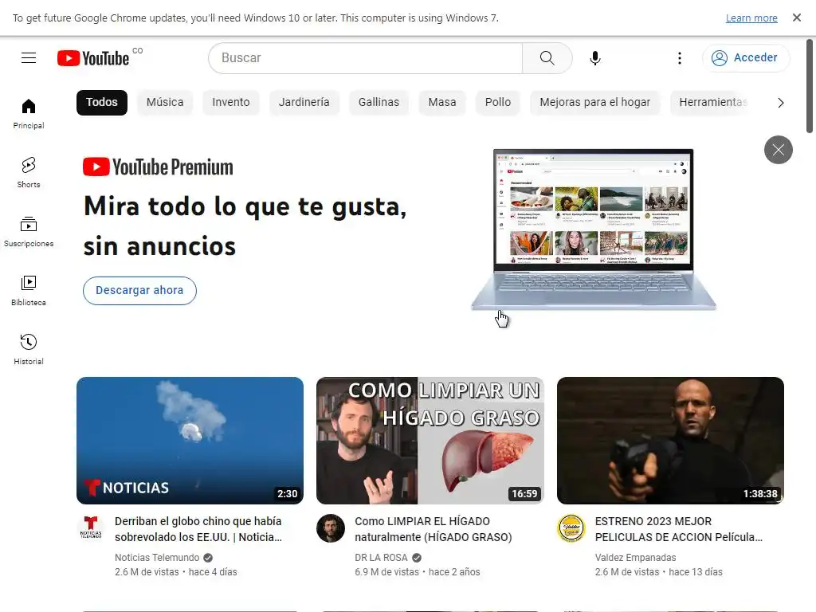Open title Derriban el globo chino
Viewport: 816px width, 612px height.
point(198,529)
